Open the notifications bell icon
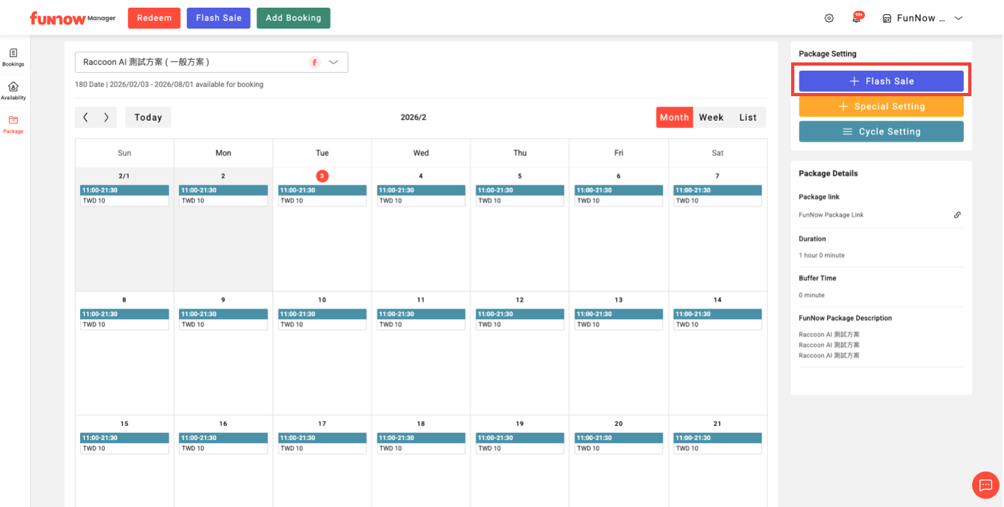This screenshot has width=1004, height=507. coord(857,18)
